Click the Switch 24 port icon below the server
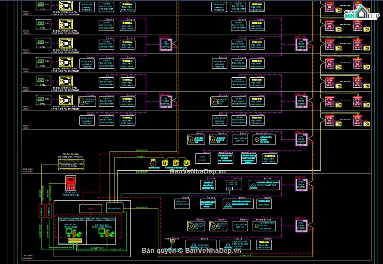383x264 pixels. [x=75, y=240]
